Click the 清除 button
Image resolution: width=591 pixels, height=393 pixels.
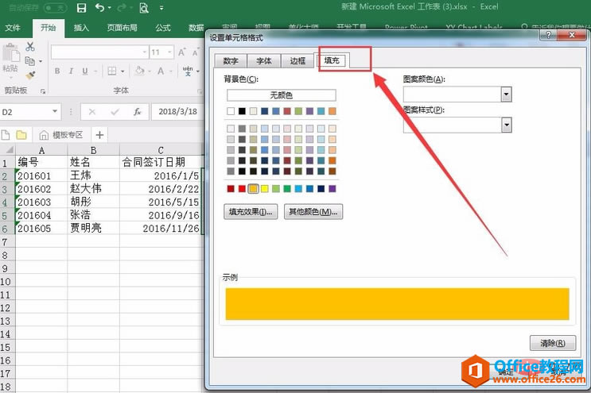tap(552, 343)
